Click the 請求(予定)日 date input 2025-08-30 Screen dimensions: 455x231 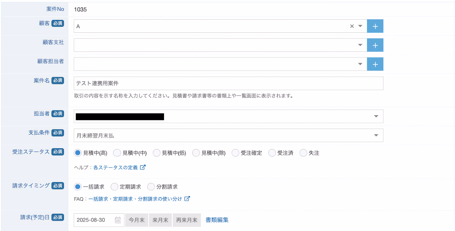click(99, 220)
